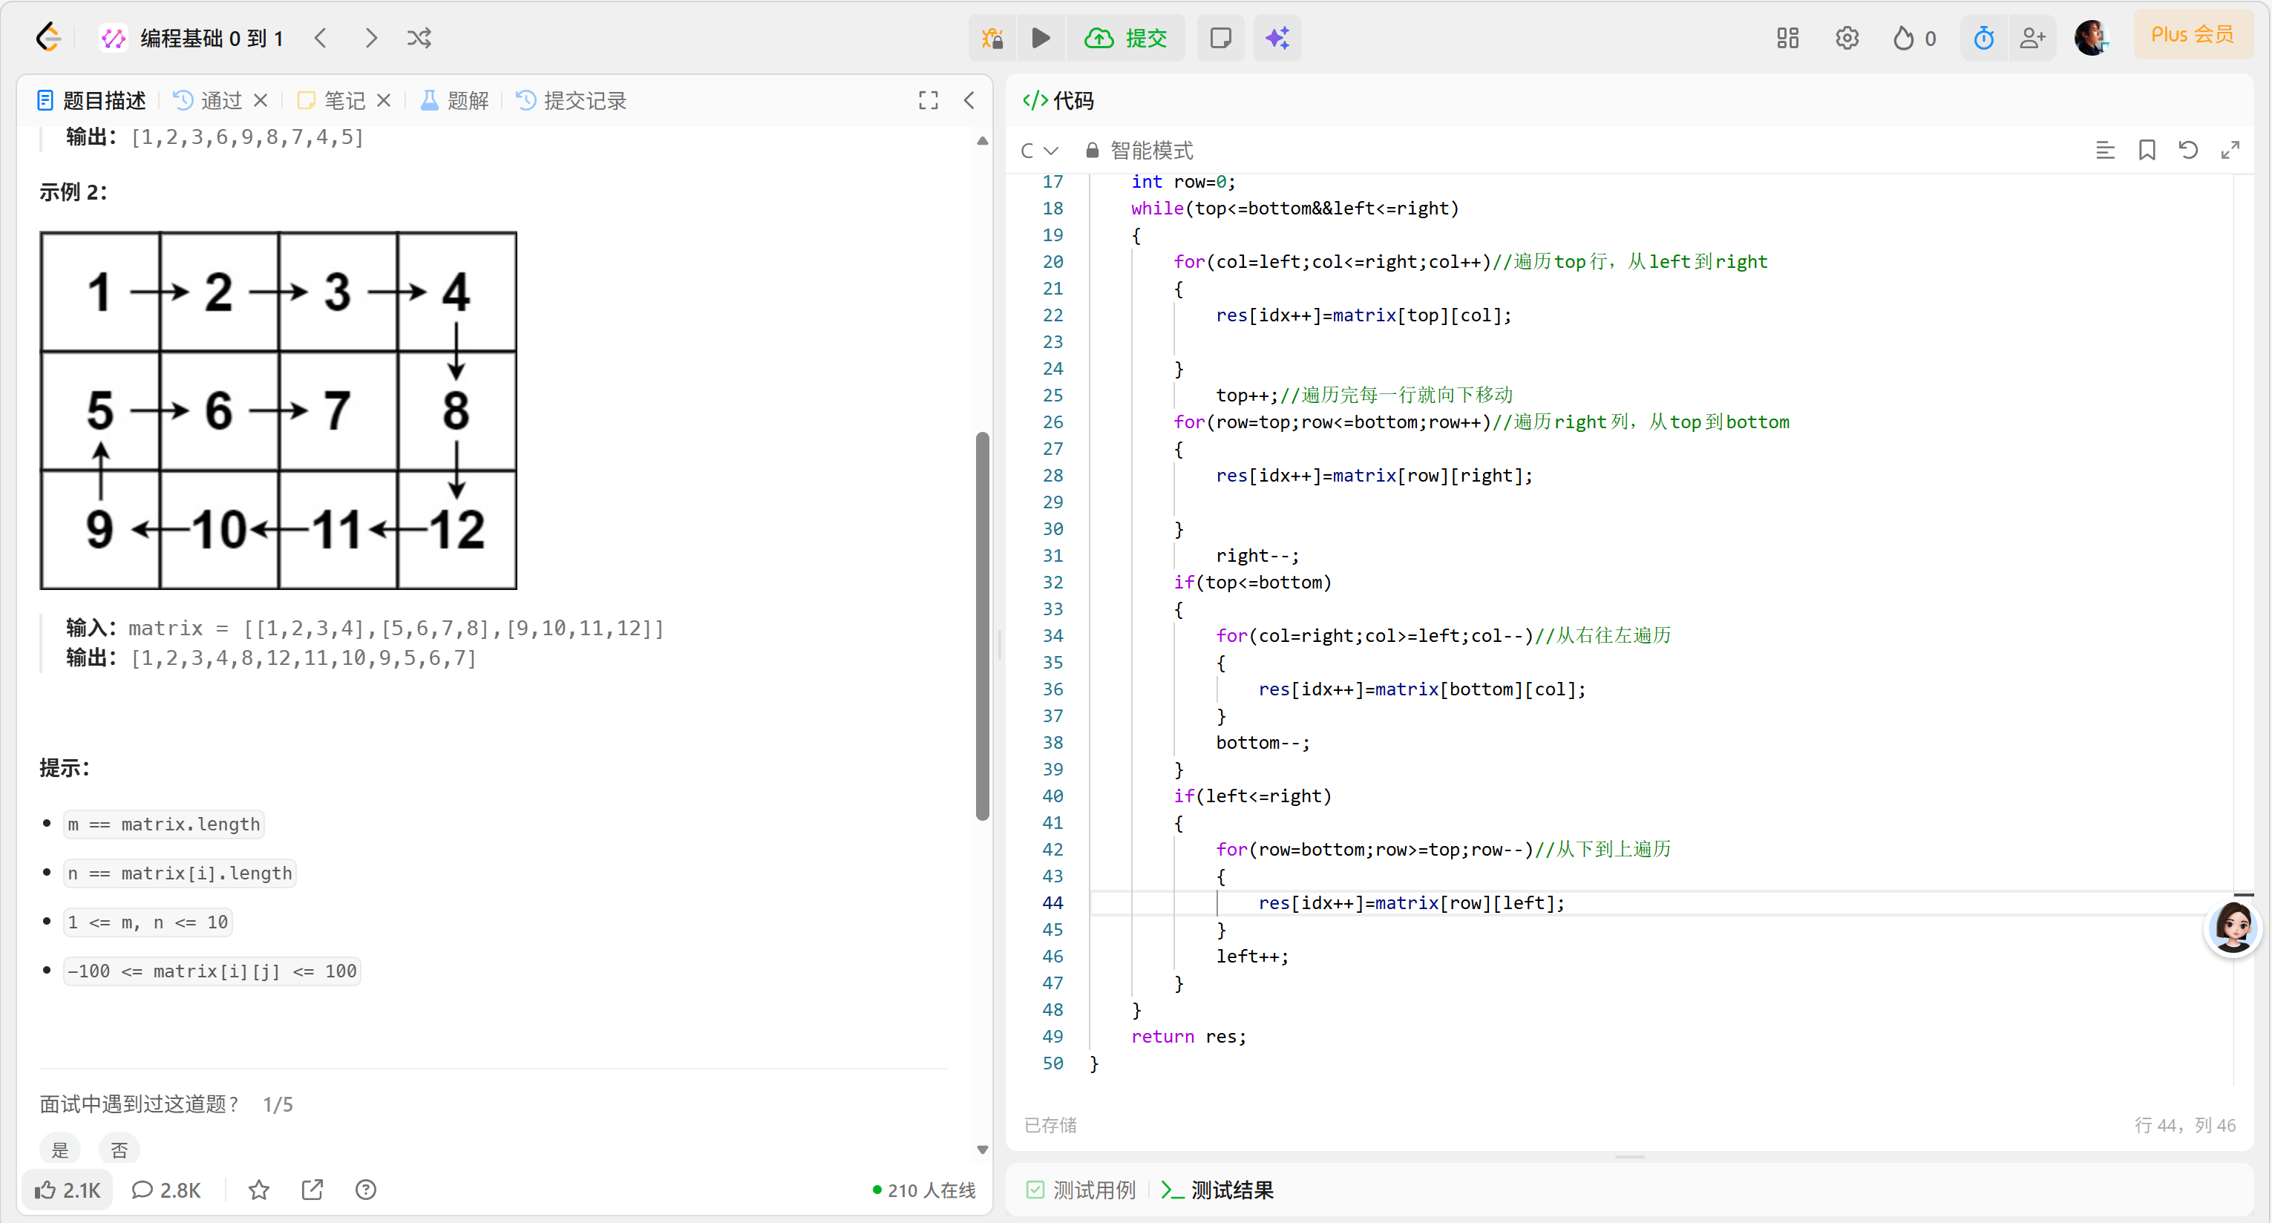Open settings via the gear icon
The height and width of the screenshot is (1223, 2272).
[1847, 38]
